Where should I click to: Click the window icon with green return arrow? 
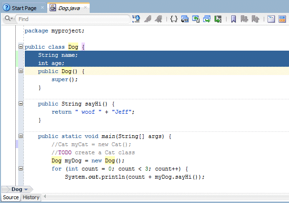click(x=196, y=19)
